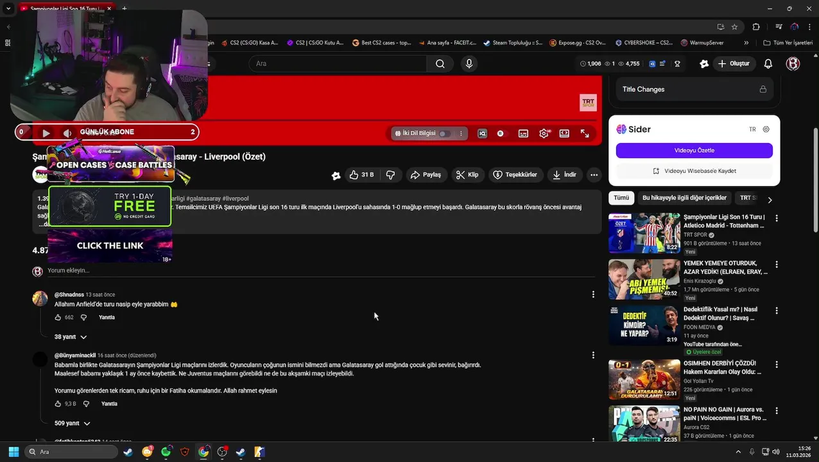Select Bu hikayeyle ilgili diğer içerikler chip
The width and height of the screenshot is (819, 462).
point(684,198)
